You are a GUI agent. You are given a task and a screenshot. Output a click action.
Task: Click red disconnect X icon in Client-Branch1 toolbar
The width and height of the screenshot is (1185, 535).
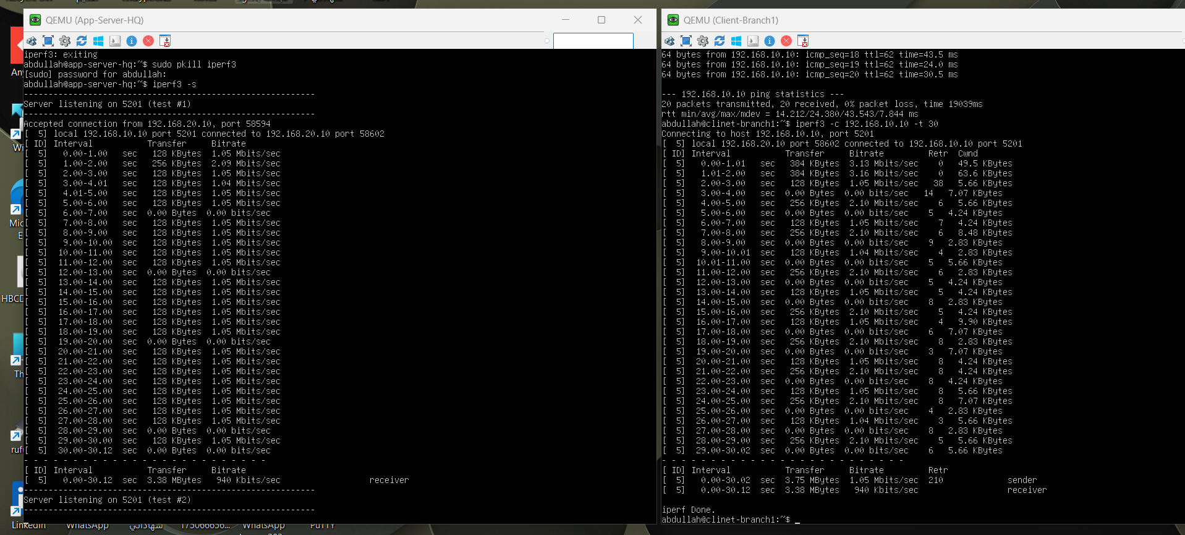click(x=786, y=41)
